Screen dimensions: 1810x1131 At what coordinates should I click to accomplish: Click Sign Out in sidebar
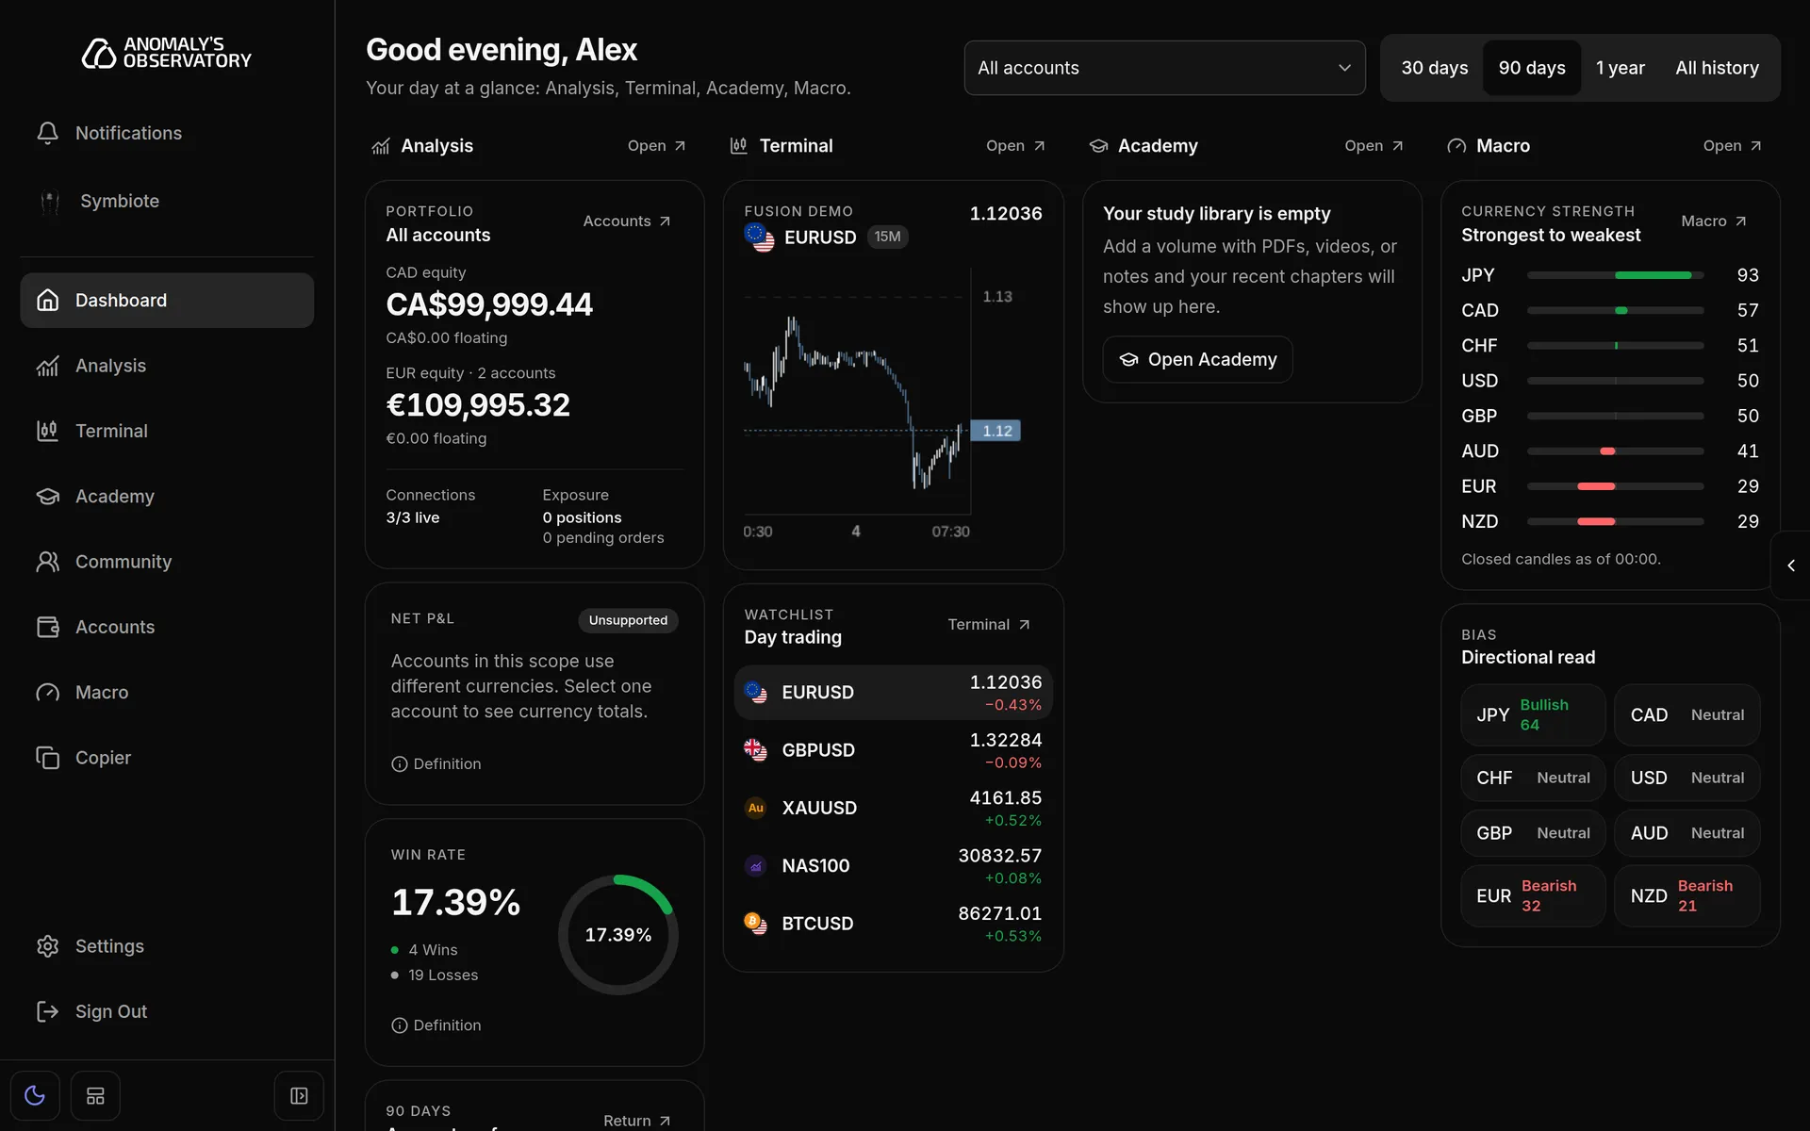click(x=167, y=1011)
